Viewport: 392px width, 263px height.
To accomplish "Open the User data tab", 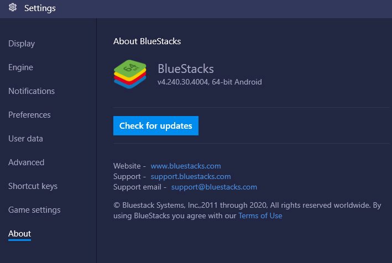I will point(25,139).
